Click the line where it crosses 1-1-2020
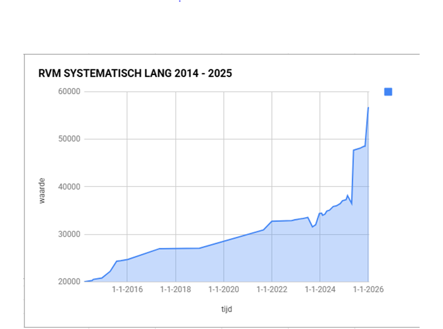443x329 pixels. [223, 240]
